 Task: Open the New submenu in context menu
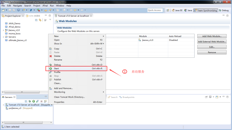77,36
